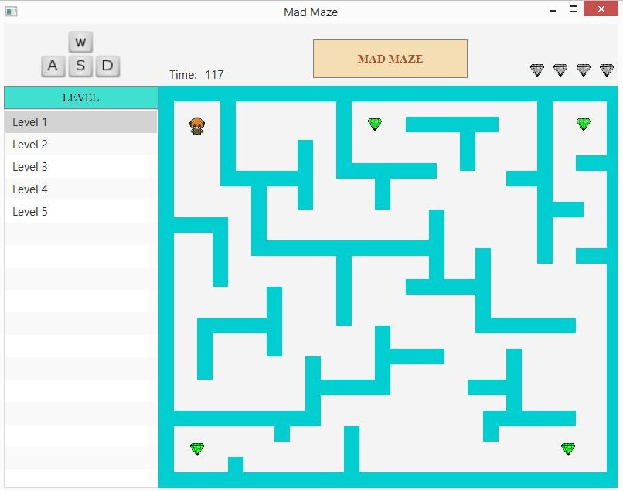Click the green gem in the top-right corner

coord(584,123)
